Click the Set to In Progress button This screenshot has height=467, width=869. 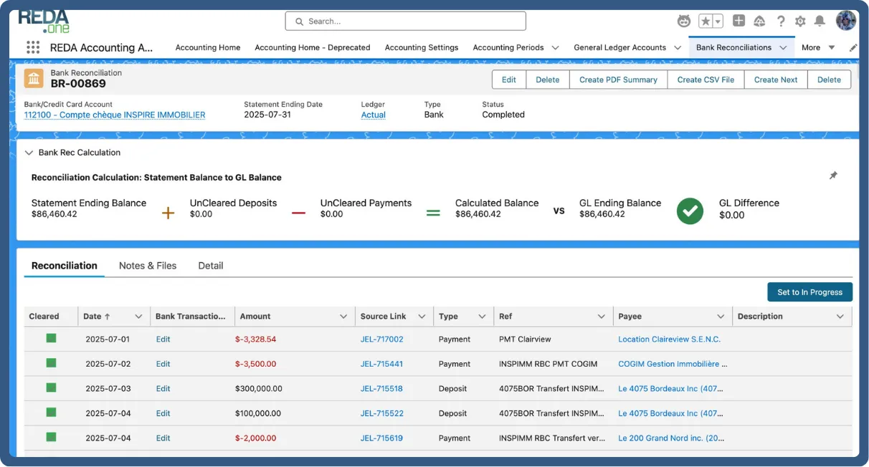click(x=809, y=292)
